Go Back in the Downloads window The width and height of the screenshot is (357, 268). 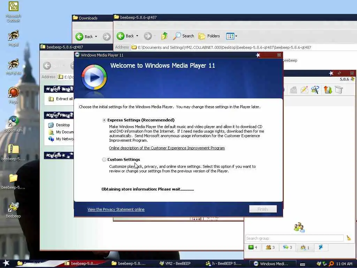click(x=84, y=36)
